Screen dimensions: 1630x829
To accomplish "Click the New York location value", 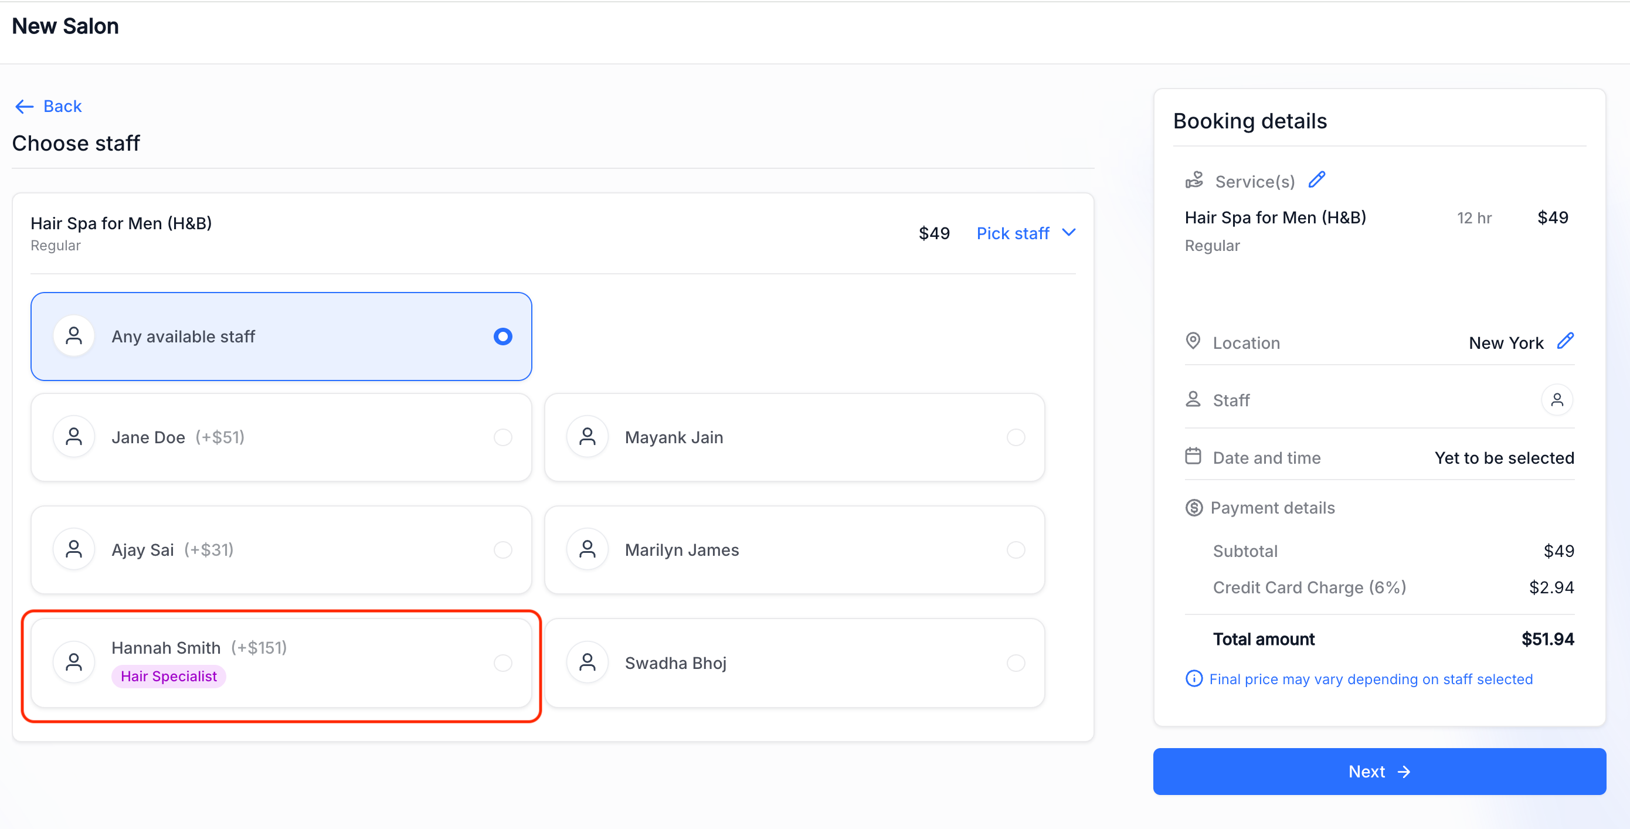I will [1506, 342].
